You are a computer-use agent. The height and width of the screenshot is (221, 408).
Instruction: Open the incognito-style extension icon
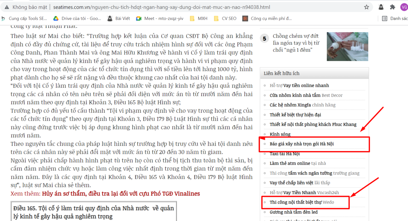tap(381, 7)
